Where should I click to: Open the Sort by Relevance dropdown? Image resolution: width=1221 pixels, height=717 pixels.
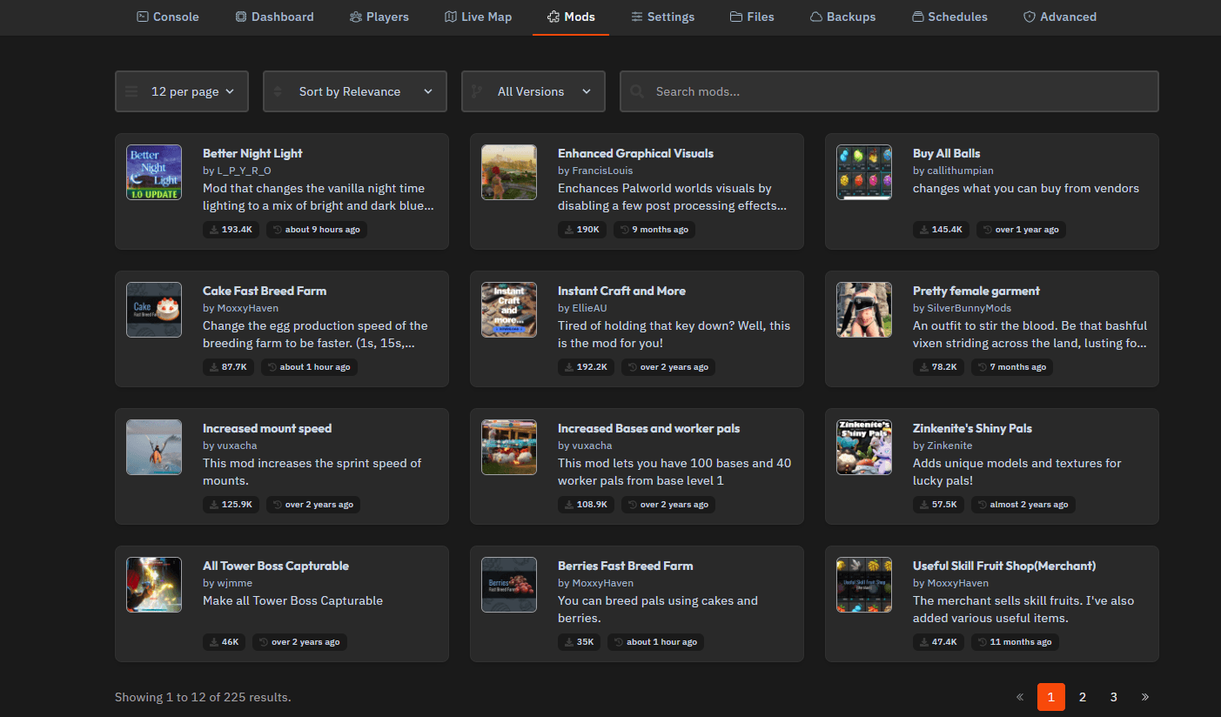click(x=355, y=91)
